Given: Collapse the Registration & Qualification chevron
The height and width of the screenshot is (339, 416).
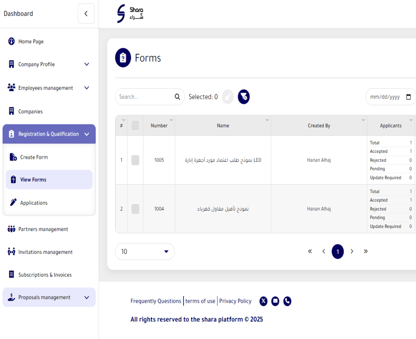Looking at the screenshot, I should (87, 134).
